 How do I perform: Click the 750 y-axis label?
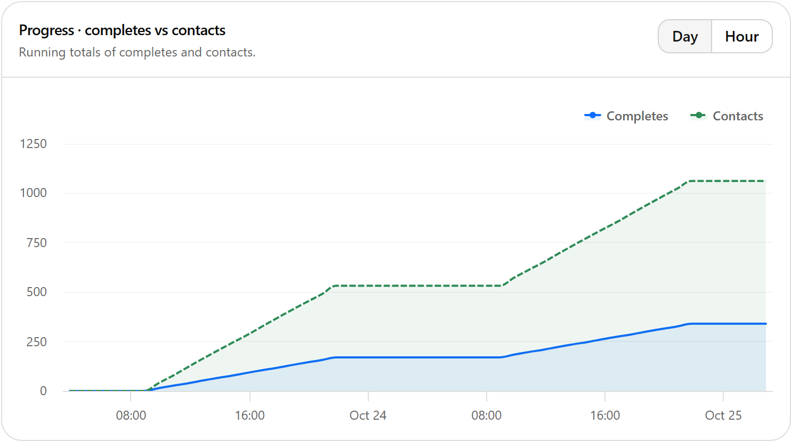(x=36, y=243)
